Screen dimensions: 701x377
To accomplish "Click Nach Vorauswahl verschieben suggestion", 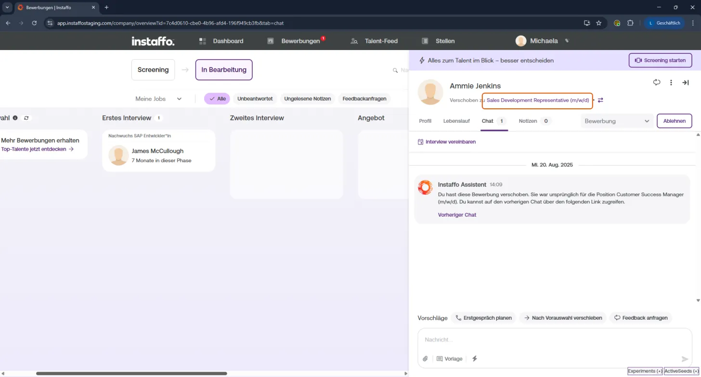I will [x=562, y=318].
